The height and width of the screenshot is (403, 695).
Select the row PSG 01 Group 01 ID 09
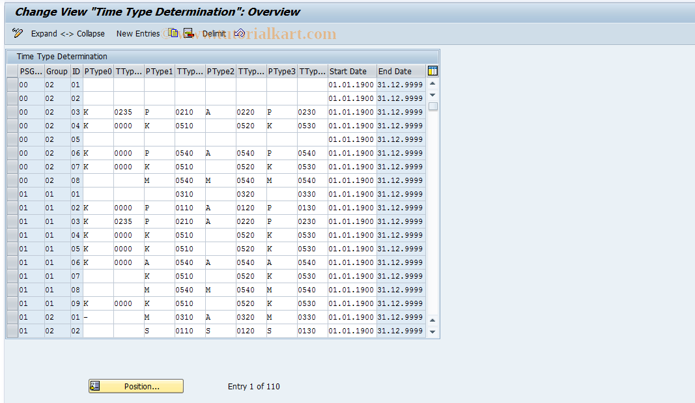click(x=12, y=304)
